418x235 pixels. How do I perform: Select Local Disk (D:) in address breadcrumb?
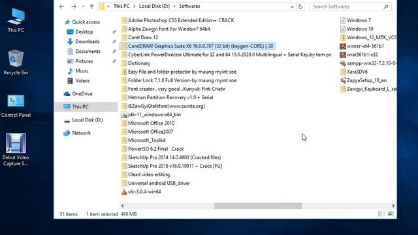pyautogui.click(x=154, y=6)
